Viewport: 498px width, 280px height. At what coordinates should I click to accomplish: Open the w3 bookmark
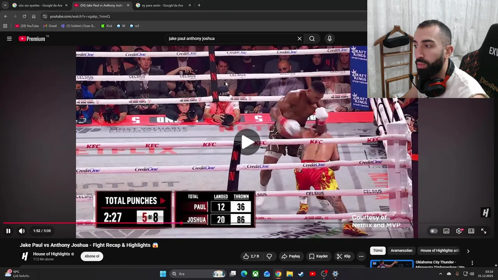[134, 26]
